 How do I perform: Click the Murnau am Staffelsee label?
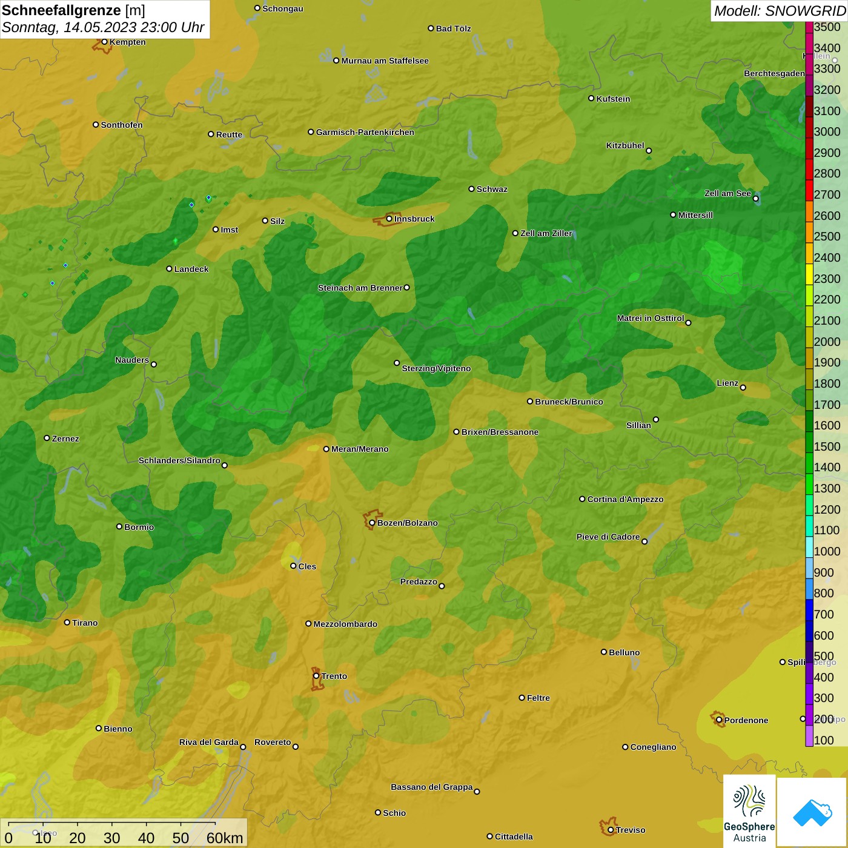[385, 61]
